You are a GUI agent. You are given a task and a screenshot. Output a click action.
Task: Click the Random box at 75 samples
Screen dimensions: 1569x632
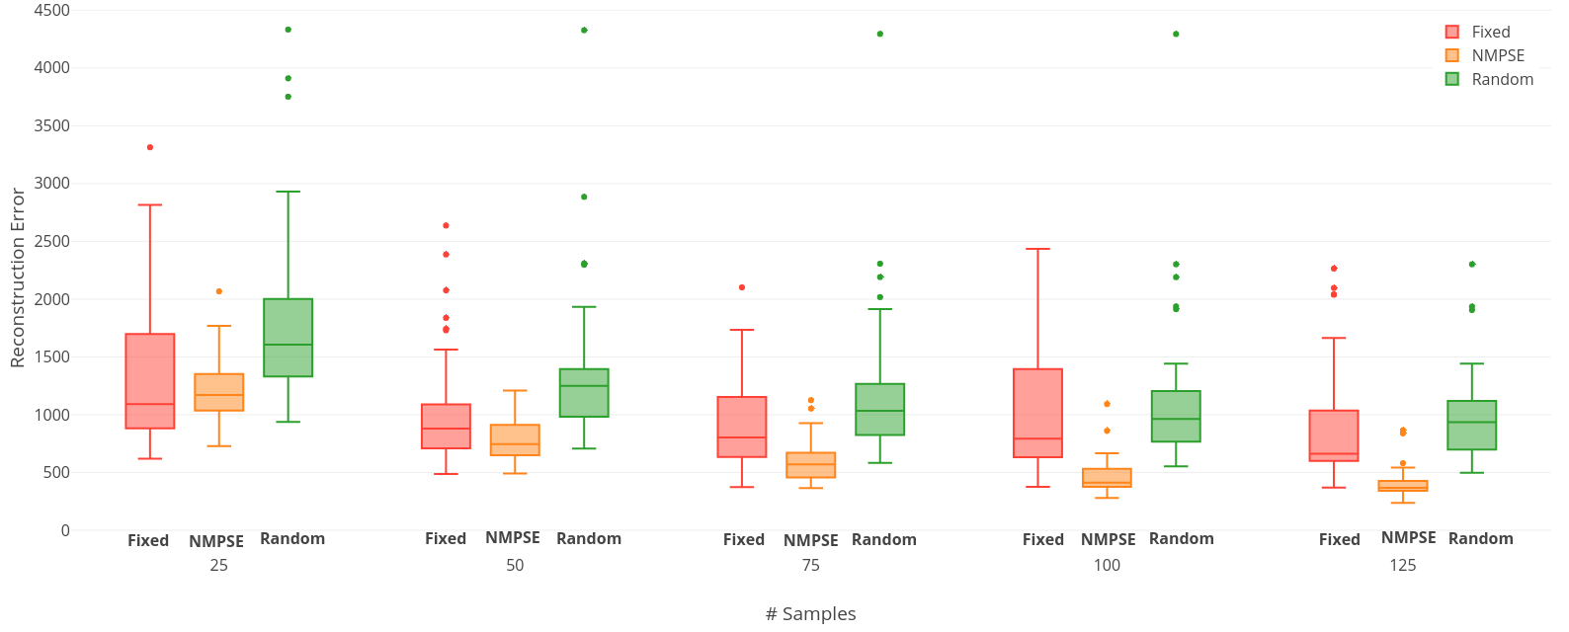pyautogui.click(x=880, y=409)
